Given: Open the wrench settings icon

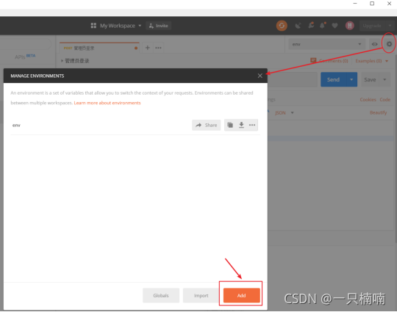Looking at the screenshot, I should 311,25.
